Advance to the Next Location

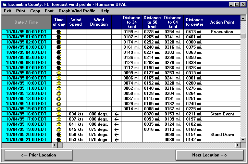click(210, 155)
